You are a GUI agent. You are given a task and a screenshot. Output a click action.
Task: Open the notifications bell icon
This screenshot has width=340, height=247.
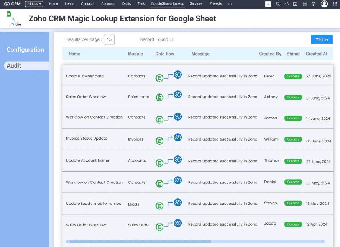(x=287, y=4)
